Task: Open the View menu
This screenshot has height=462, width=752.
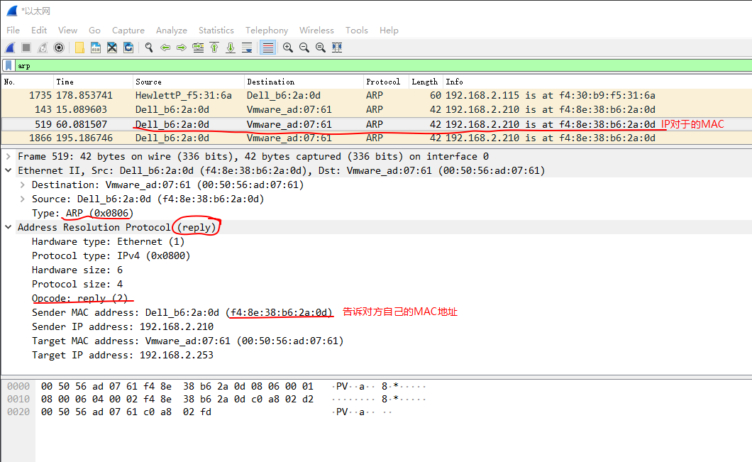Action: tap(67, 31)
